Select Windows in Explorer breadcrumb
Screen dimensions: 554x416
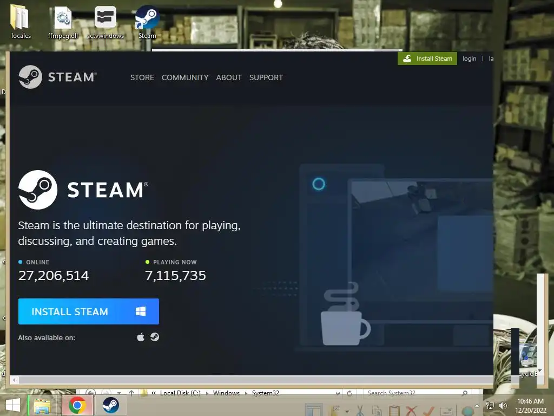tap(226, 393)
